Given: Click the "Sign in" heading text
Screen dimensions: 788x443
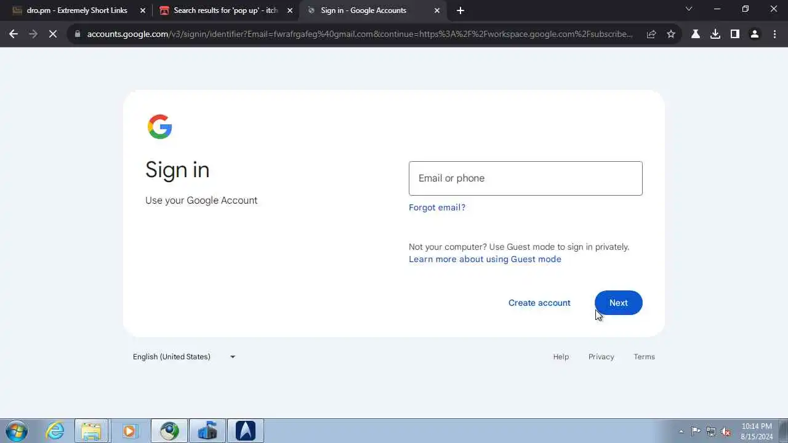Looking at the screenshot, I should [177, 170].
